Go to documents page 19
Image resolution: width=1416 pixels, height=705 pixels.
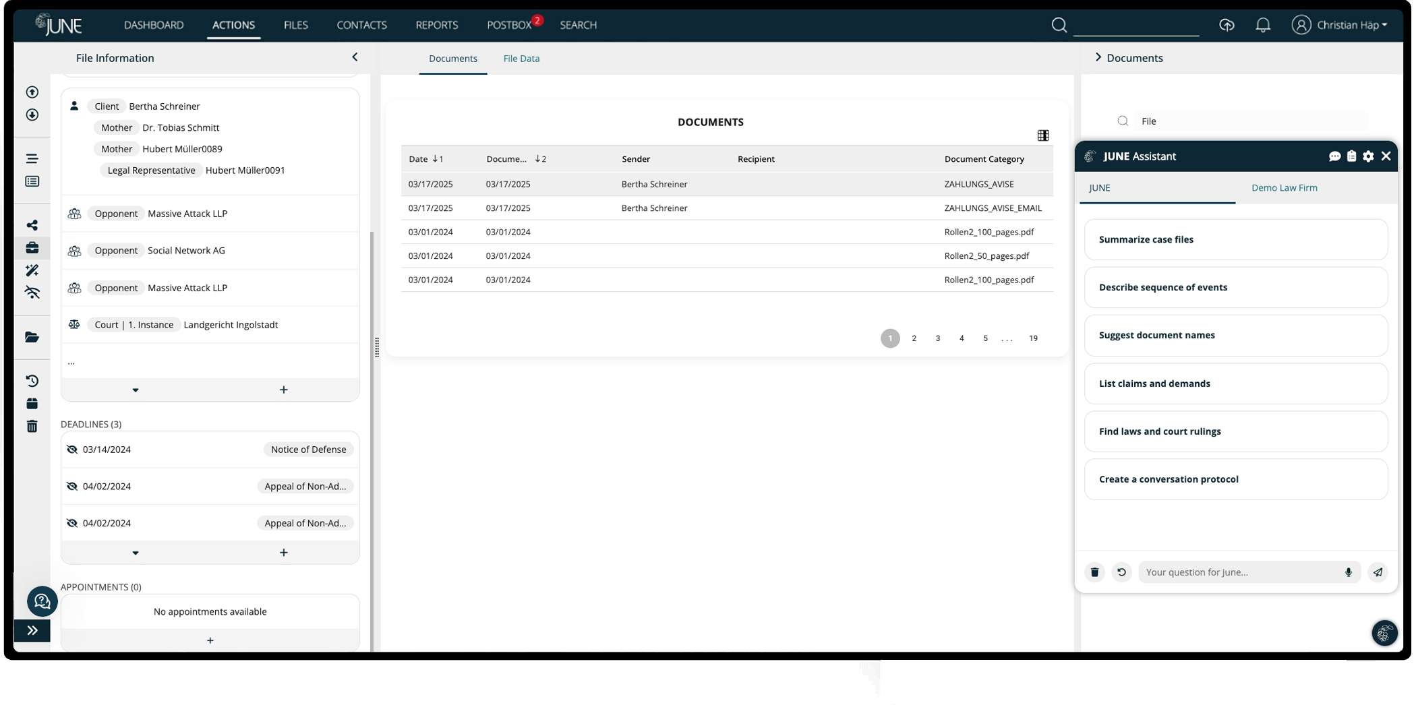coord(1033,338)
